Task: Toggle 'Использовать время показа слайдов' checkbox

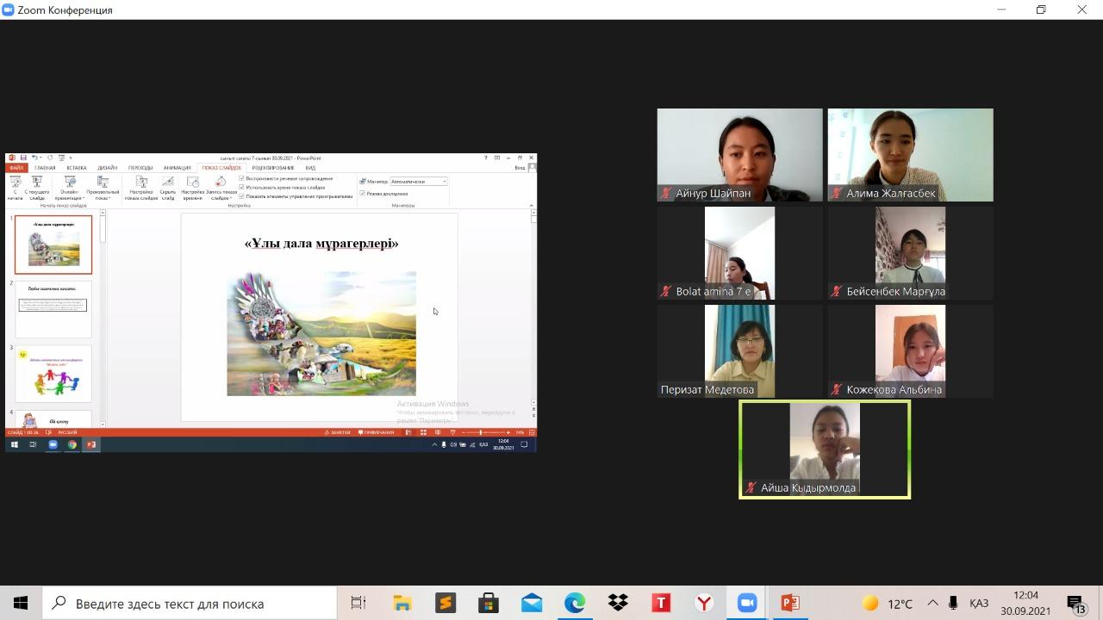Action: 242,187
